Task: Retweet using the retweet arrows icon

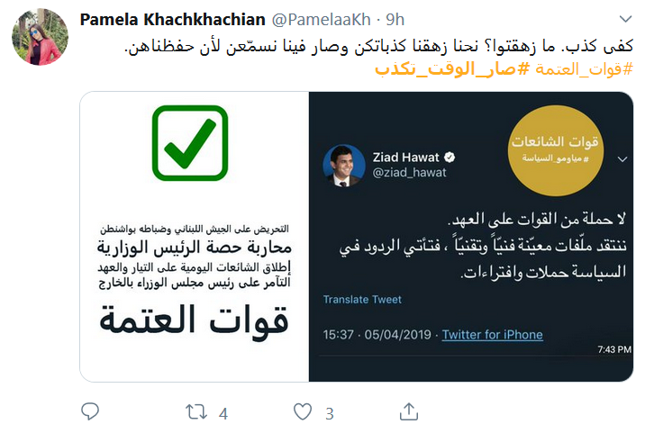Action: [196, 412]
